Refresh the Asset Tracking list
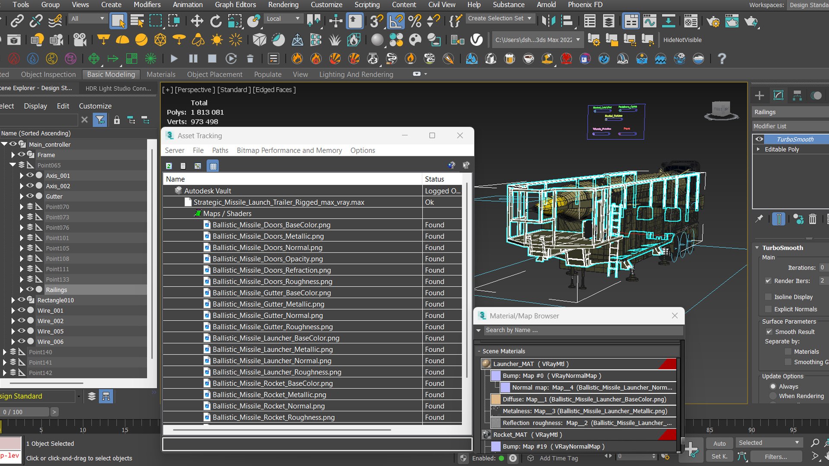 point(169,166)
